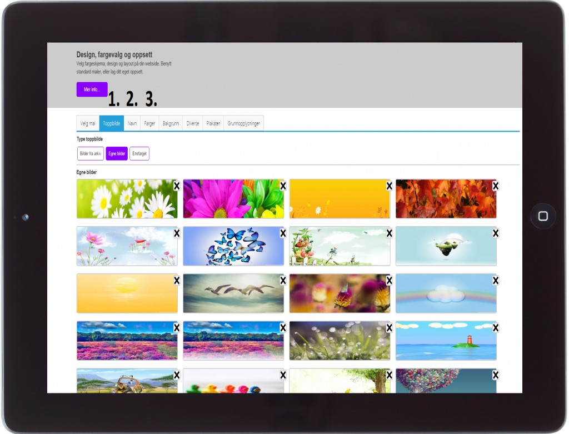Click X on the floating island image

click(x=495, y=233)
